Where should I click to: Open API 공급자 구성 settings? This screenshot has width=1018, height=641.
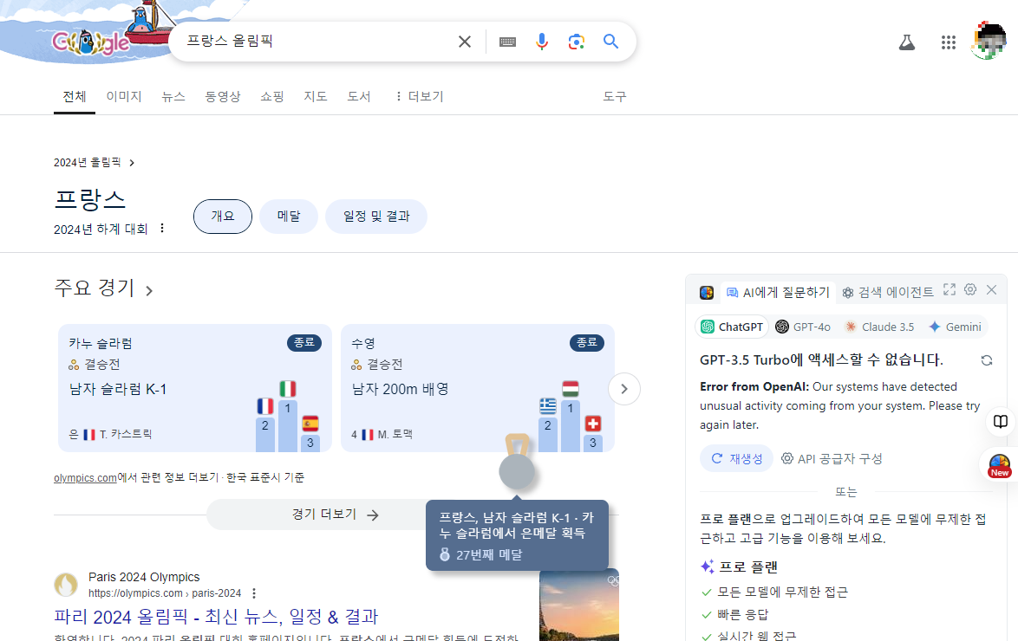(832, 459)
